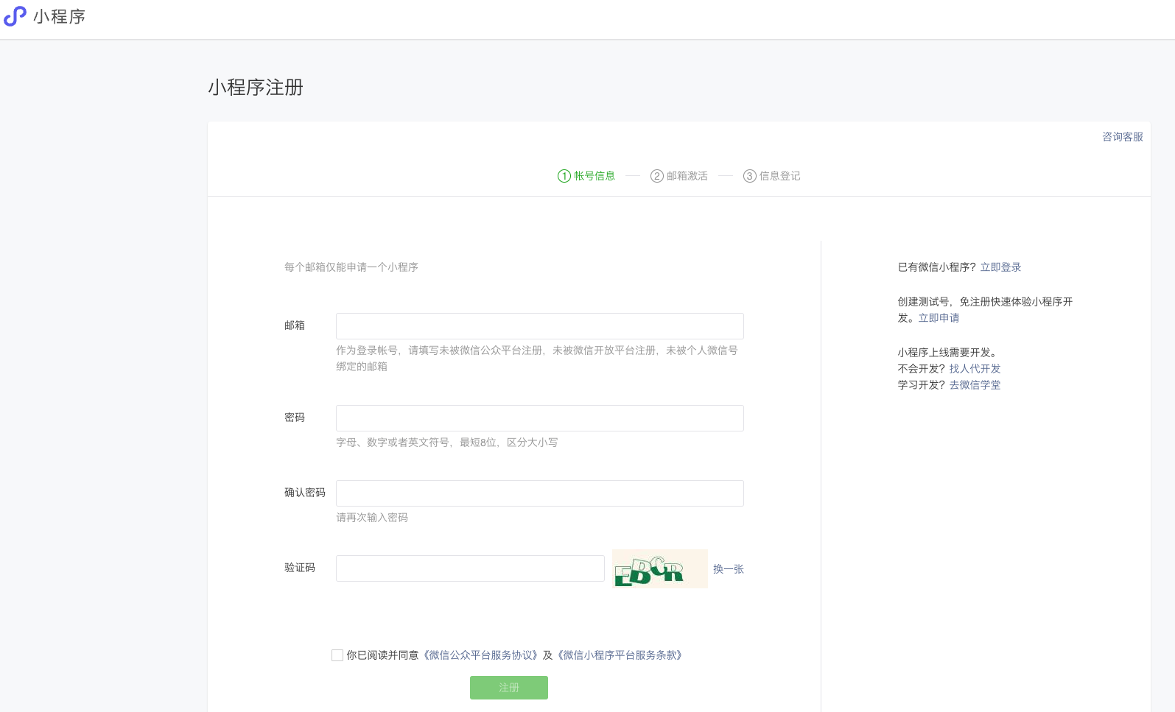Open the 咨询客服 support link
Viewport: 1175px width, 712px height.
tap(1123, 137)
